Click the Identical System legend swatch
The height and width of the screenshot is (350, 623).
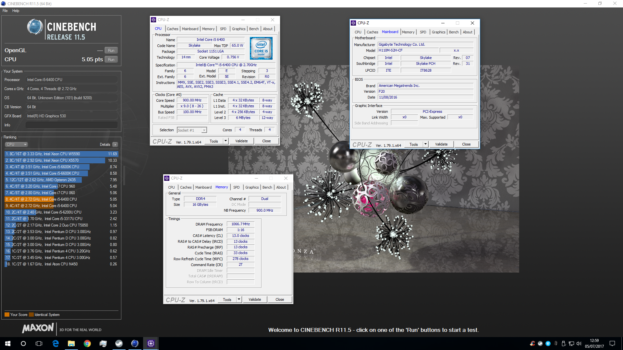(x=31, y=315)
